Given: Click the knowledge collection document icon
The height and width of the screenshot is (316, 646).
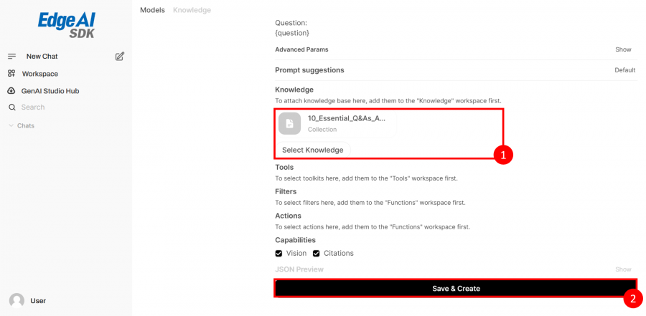Looking at the screenshot, I should point(289,124).
